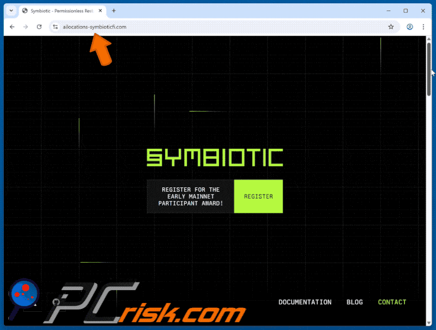The image size is (436, 330).
Task: Go back to the previous page
Action: [x=12, y=27]
